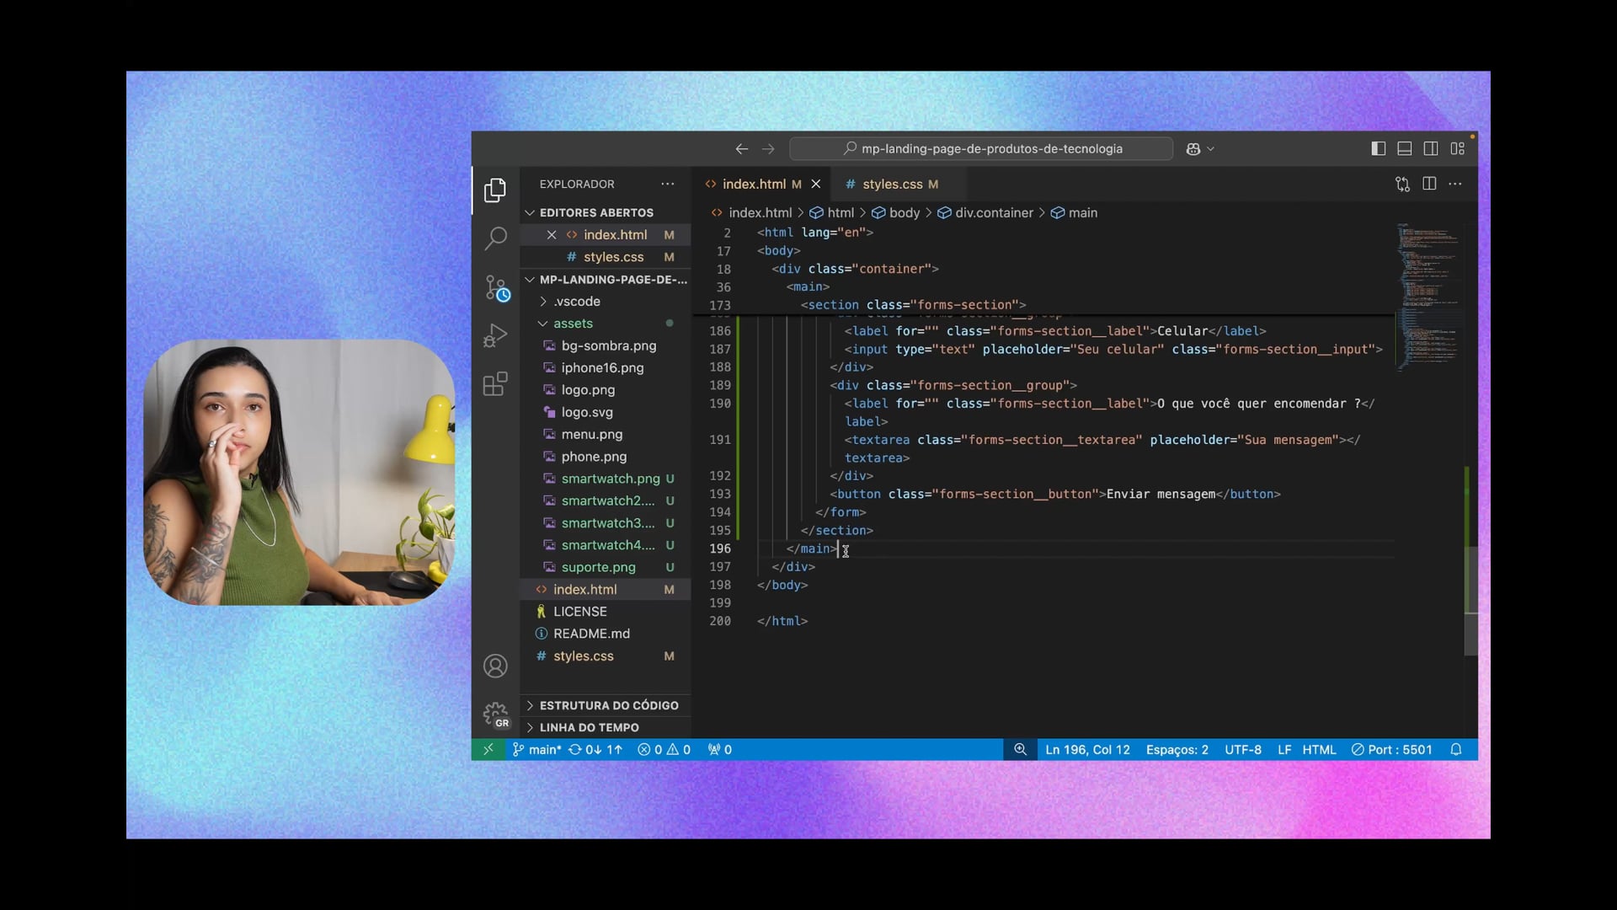Open Run and Debug view
Viewport: 1617px width, 910px height.
(x=495, y=336)
